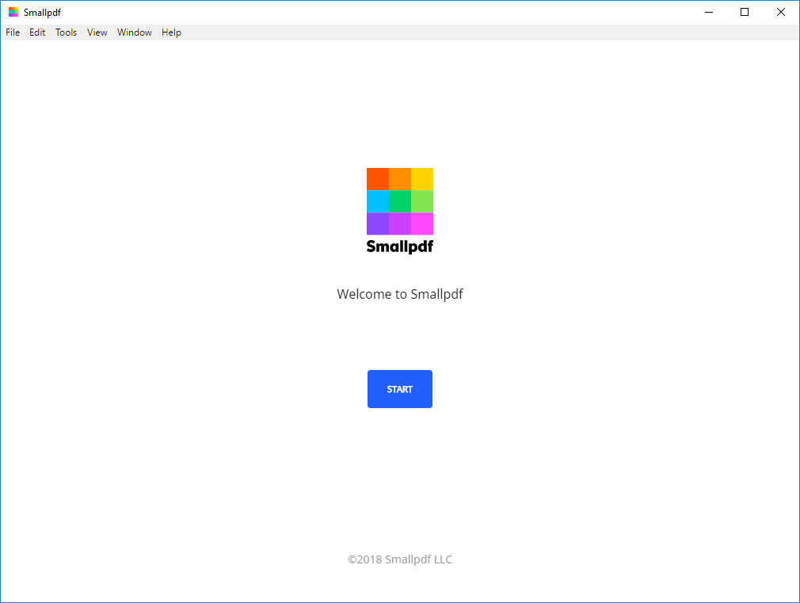Click the Smallpdf colorful grid logo

[x=400, y=201]
